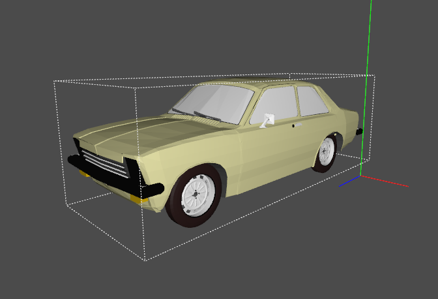
Task: Click the white side mirror
Action: point(268,121)
